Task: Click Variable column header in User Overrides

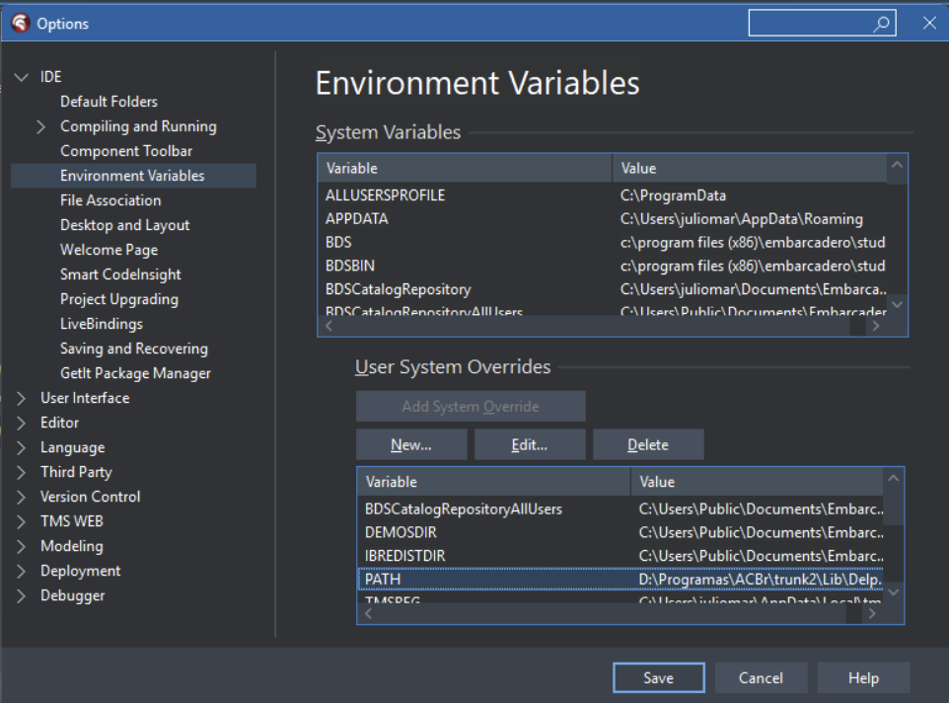Action: coord(494,482)
